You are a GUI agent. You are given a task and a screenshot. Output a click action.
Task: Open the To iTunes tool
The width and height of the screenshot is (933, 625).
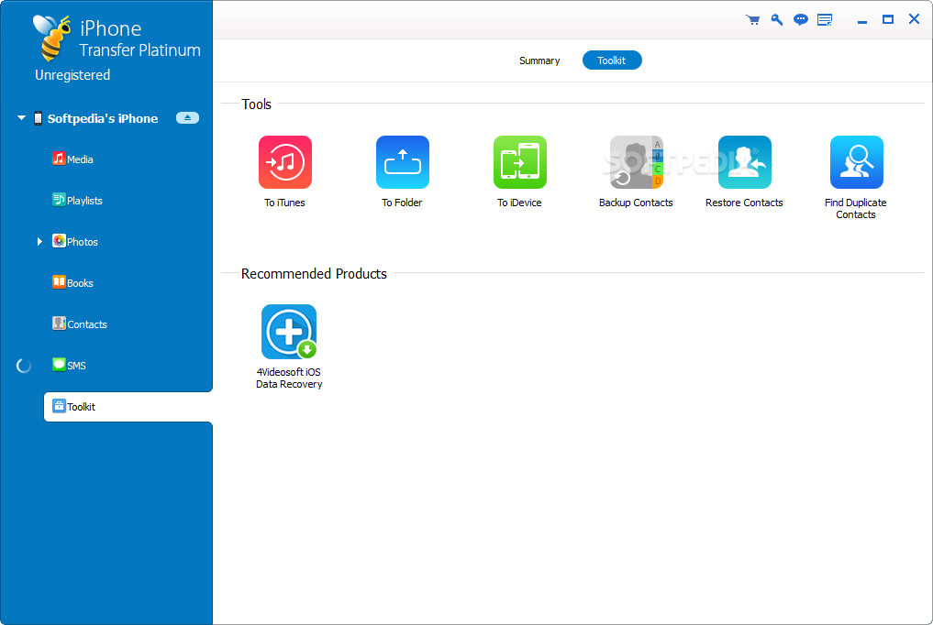coord(285,162)
